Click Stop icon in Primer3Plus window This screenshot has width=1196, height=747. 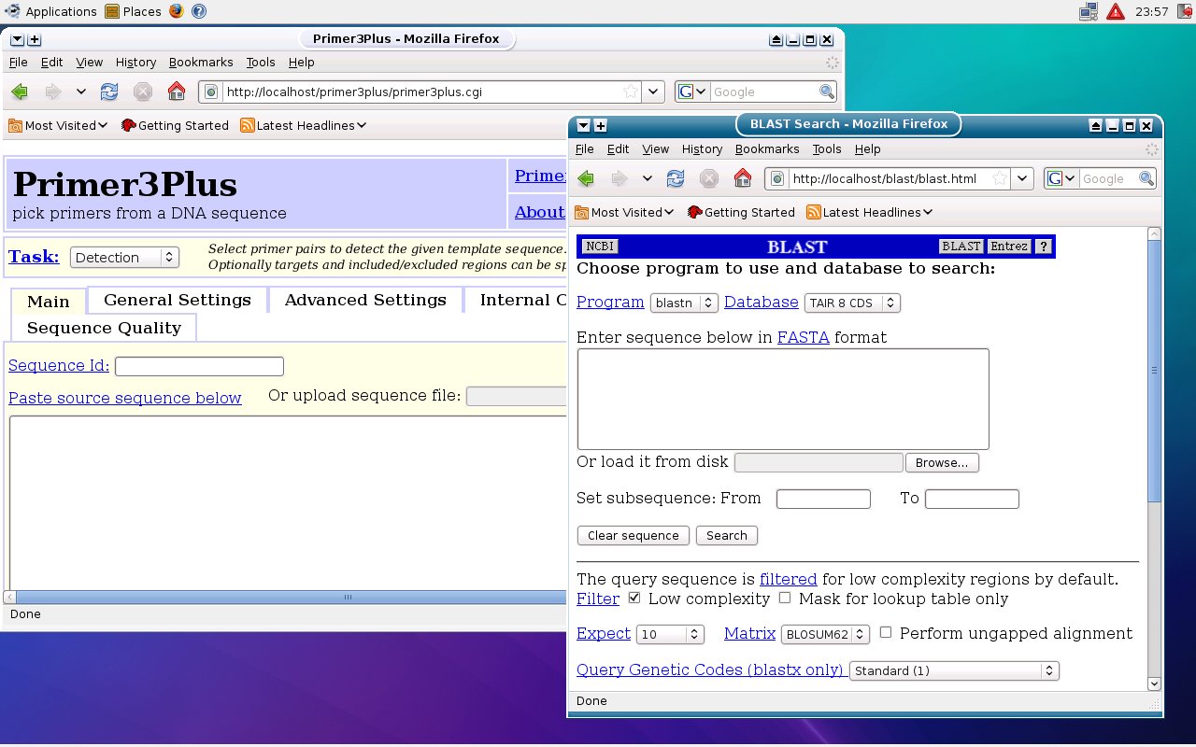coord(143,92)
